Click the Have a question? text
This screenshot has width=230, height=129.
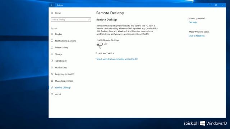coord(197,18)
